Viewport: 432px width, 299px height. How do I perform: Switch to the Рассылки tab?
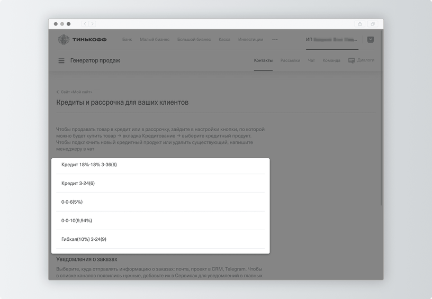[290, 60]
